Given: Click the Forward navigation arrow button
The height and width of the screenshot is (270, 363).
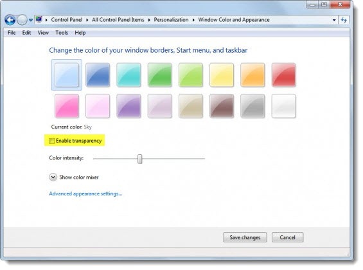Looking at the screenshot, I should pyautogui.click(x=22, y=20).
